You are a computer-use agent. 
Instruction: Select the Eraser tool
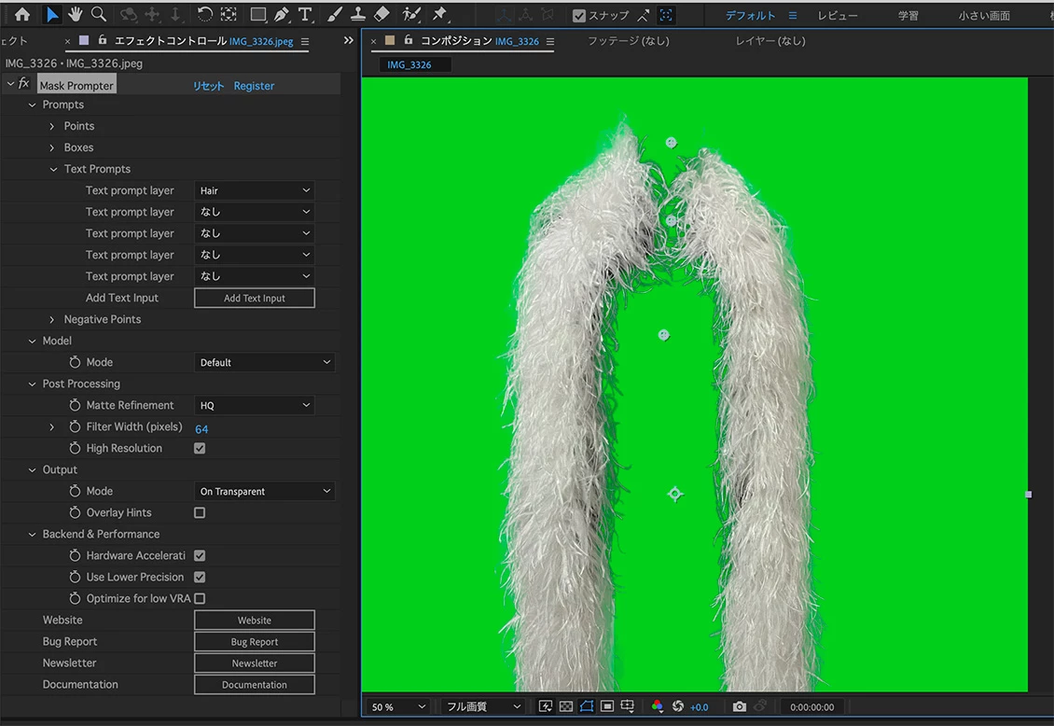tap(381, 14)
